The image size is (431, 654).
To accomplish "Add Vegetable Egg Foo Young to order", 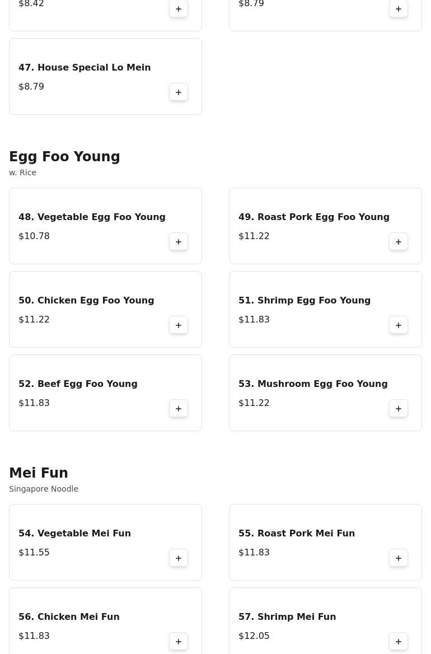I will (179, 242).
